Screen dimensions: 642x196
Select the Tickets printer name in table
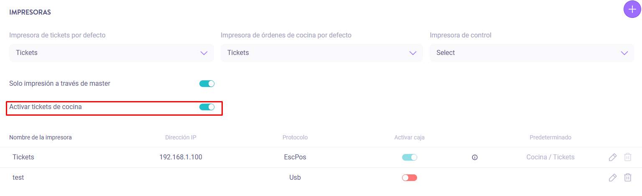point(23,157)
